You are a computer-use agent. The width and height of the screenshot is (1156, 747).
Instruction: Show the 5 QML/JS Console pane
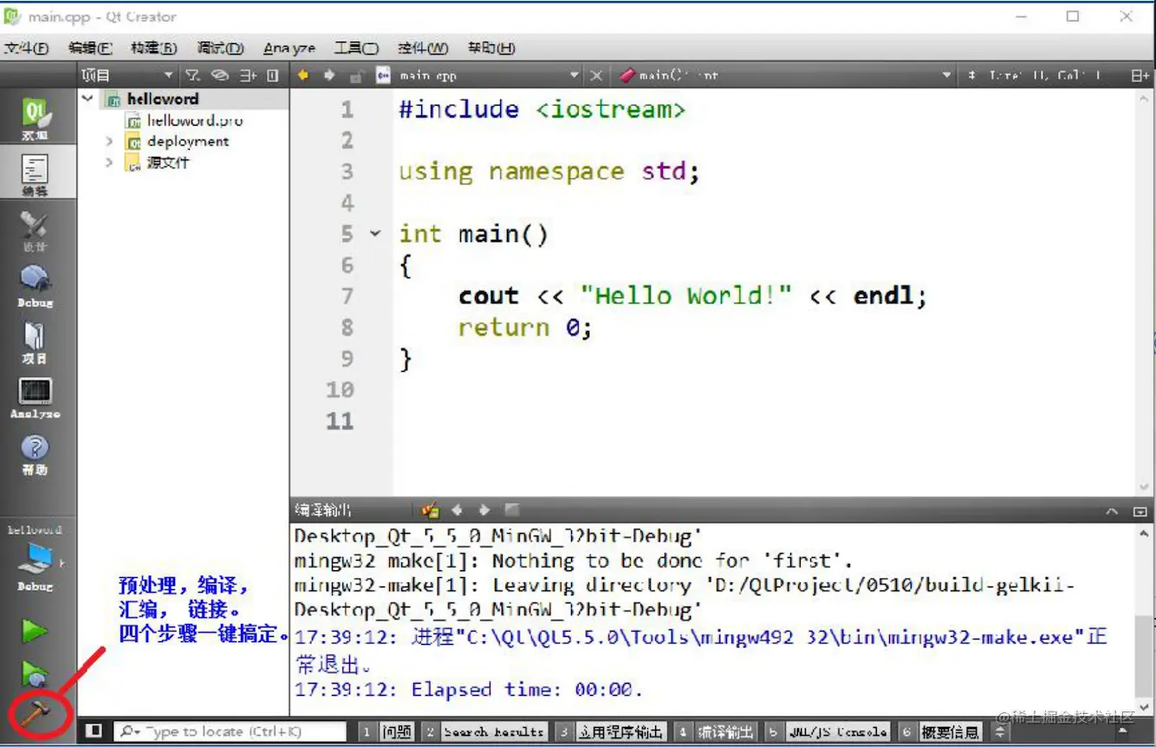[x=828, y=732]
